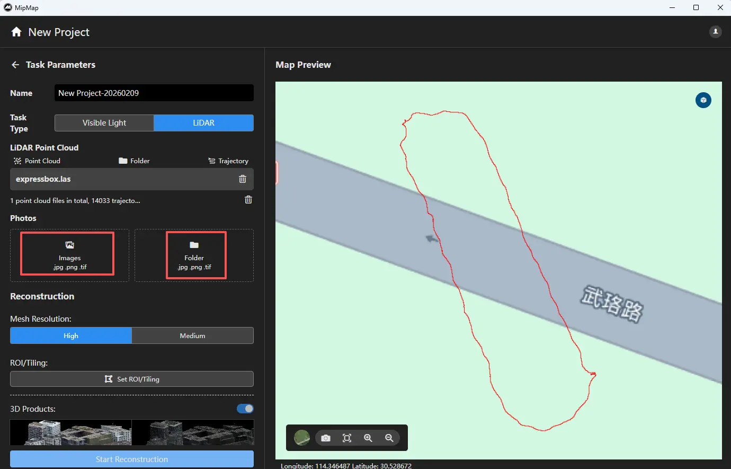
Task: Select Medium mesh resolution
Action: pyautogui.click(x=192, y=335)
